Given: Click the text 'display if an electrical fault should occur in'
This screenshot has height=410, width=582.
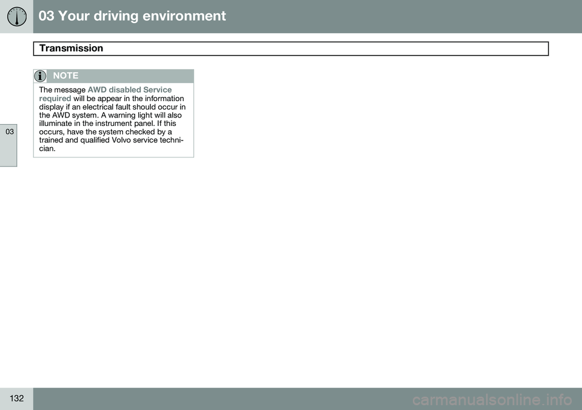Looking at the screenshot, I should (x=112, y=107).
